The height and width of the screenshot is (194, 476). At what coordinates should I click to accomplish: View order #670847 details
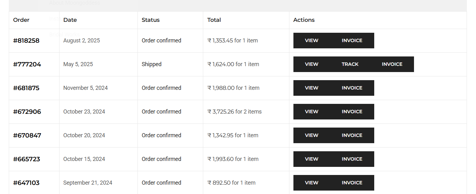(x=312, y=135)
